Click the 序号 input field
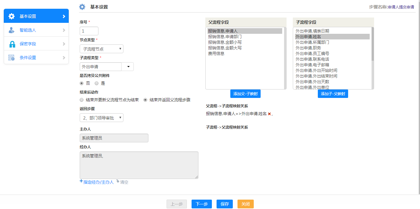Viewport: 420px width, 209px height. pyautogui.click(x=89, y=31)
